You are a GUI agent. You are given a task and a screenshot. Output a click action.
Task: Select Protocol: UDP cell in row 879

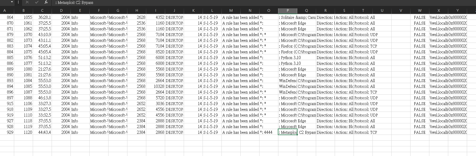pos(363,34)
